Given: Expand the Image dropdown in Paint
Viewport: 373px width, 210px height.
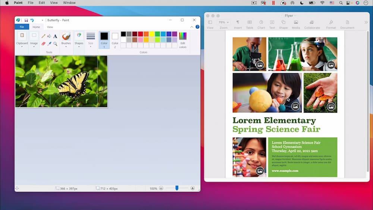Looking at the screenshot, I should (34, 47).
